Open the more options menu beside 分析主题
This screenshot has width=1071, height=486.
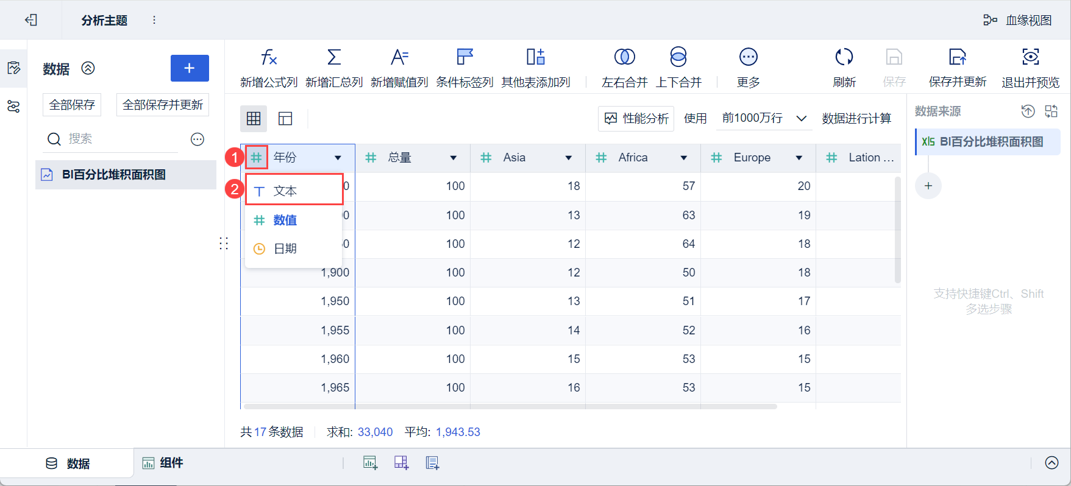154,20
